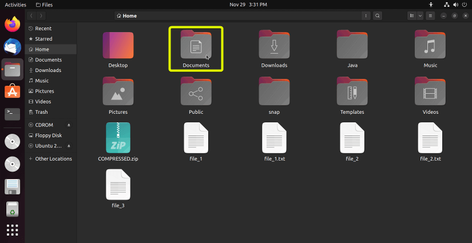The width and height of the screenshot is (472, 243).
Task: Eject the Ubuntu disc
Action: coord(69,146)
